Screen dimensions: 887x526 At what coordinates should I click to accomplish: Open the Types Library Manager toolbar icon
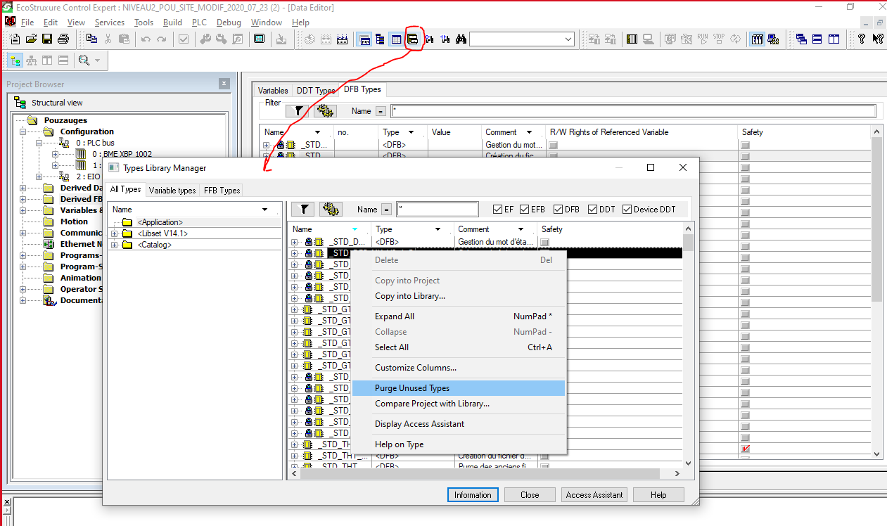(x=413, y=39)
